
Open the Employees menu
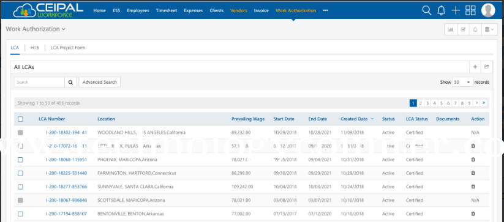point(138,10)
